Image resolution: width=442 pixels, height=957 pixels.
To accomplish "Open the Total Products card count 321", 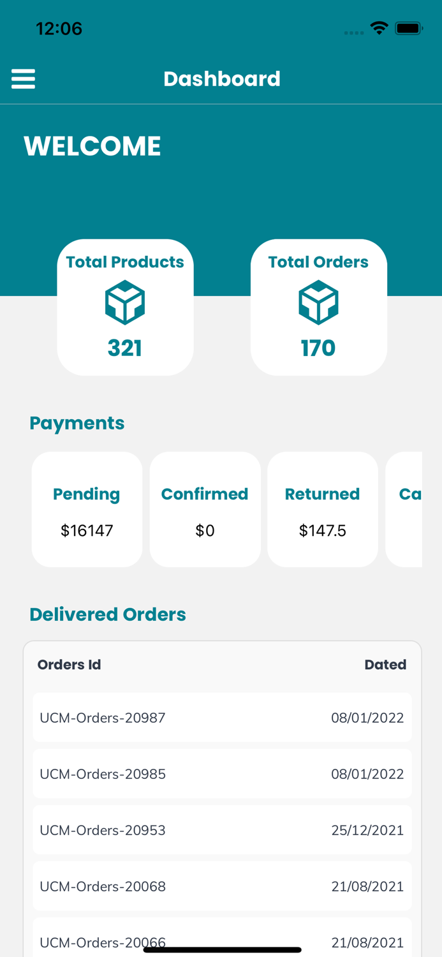I will click(125, 348).
